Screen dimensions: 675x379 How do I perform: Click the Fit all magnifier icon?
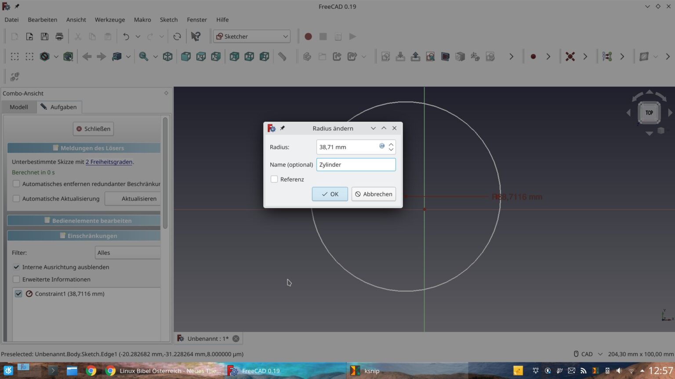click(143, 56)
